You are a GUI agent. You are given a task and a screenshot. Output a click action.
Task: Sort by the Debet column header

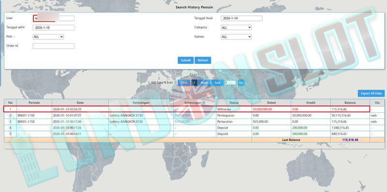click(x=271, y=103)
